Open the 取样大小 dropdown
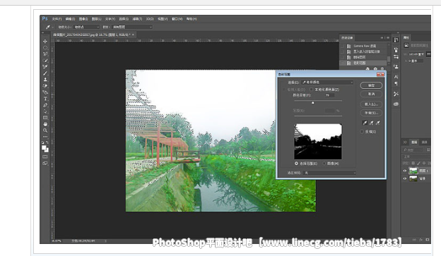 (86, 27)
